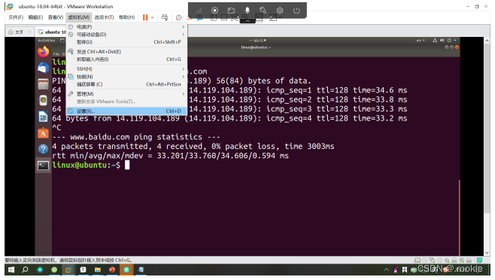
Task: Open the 帮助(H) menu
Action: (x=126, y=17)
